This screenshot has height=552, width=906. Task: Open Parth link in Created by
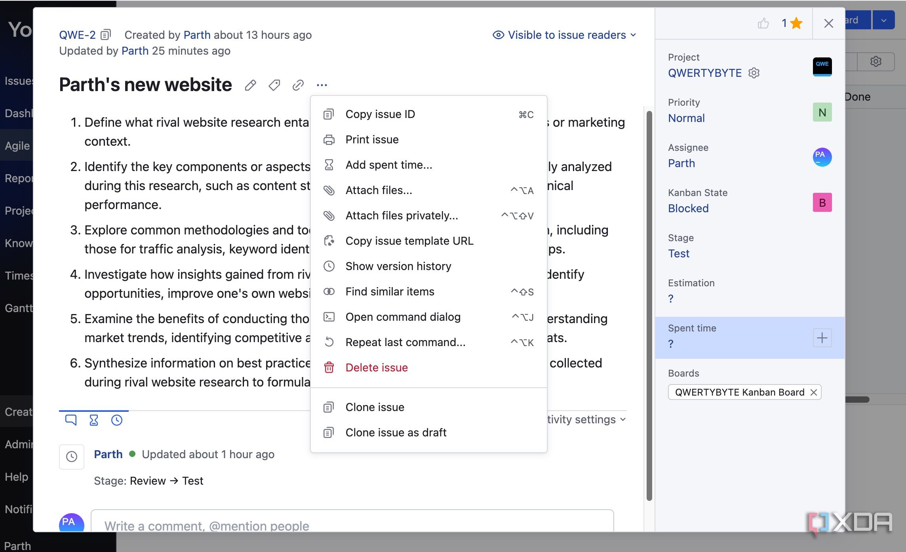[x=197, y=35]
